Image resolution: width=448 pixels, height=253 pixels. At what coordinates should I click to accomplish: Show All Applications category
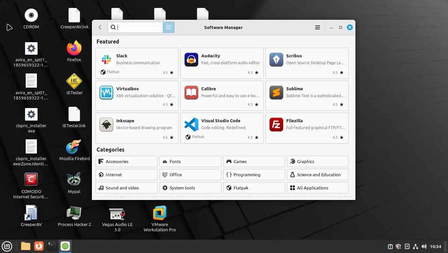pos(318,188)
